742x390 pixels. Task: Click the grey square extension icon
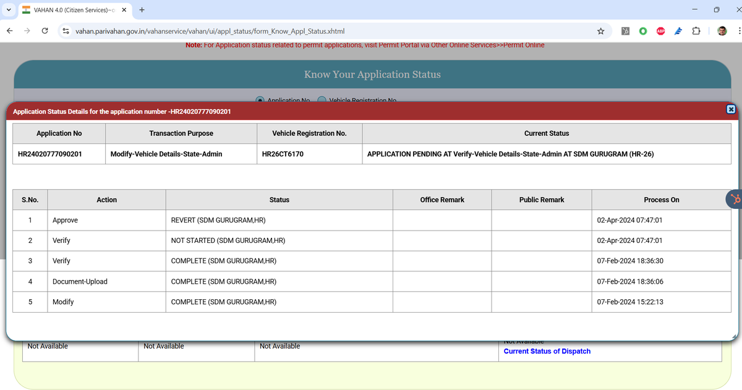pyautogui.click(x=625, y=31)
